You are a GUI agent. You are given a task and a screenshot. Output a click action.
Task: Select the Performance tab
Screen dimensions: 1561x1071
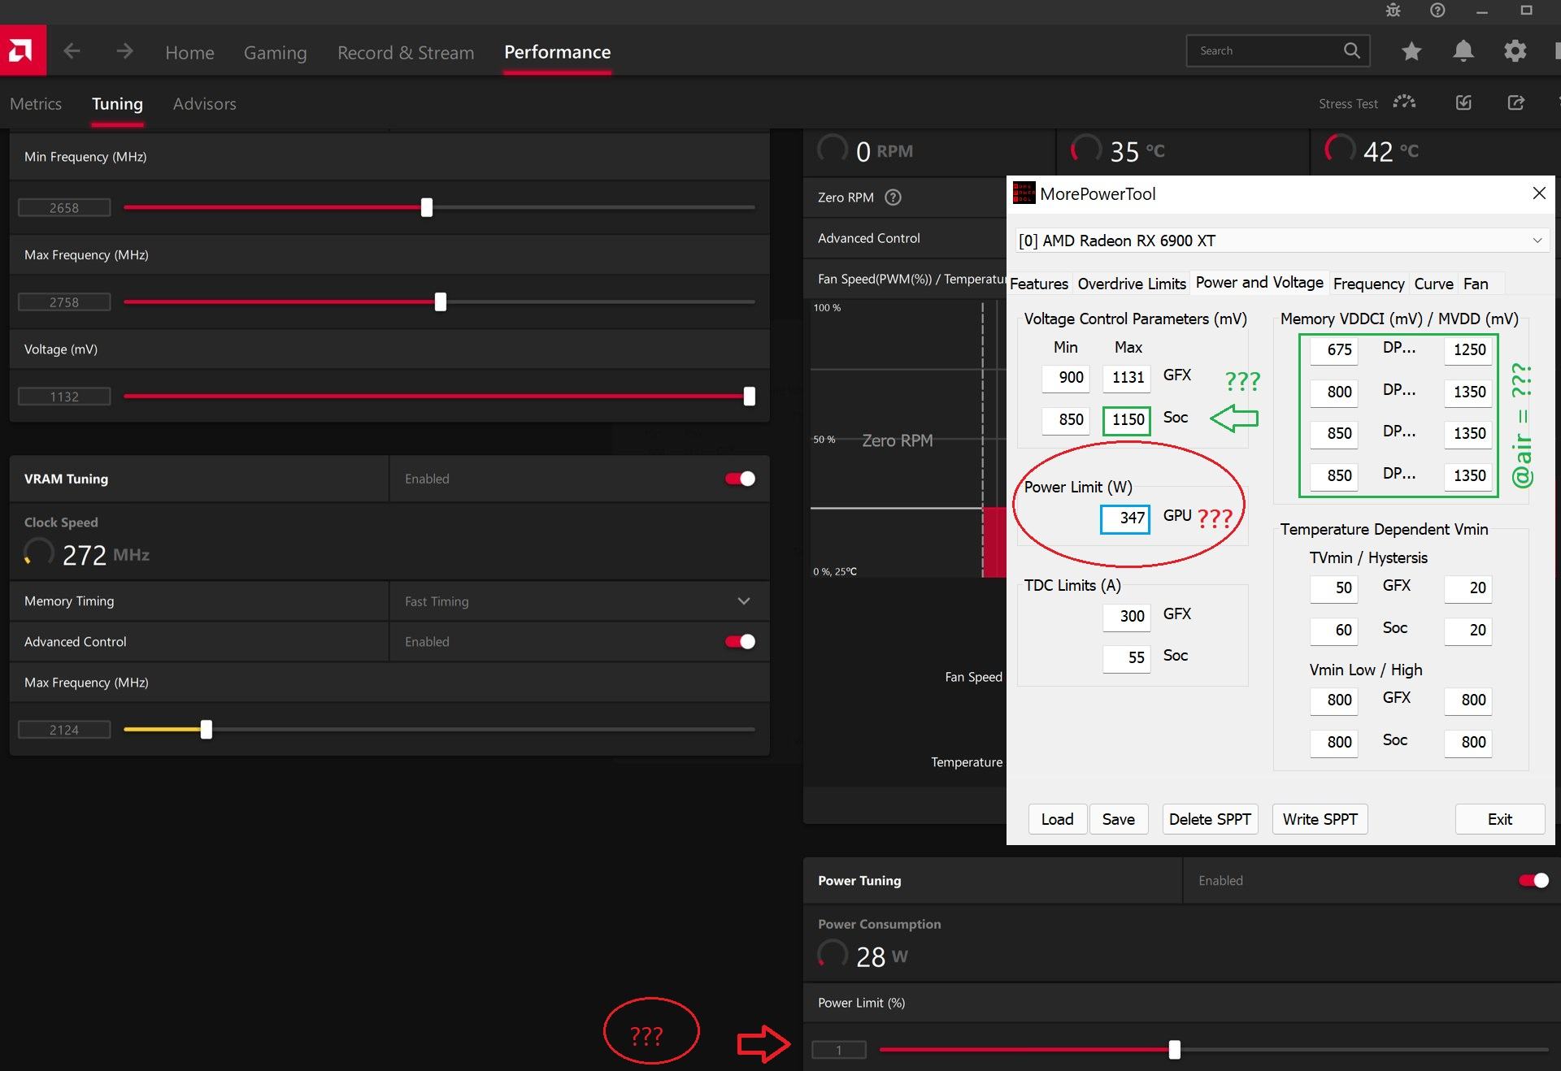click(557, 52)
